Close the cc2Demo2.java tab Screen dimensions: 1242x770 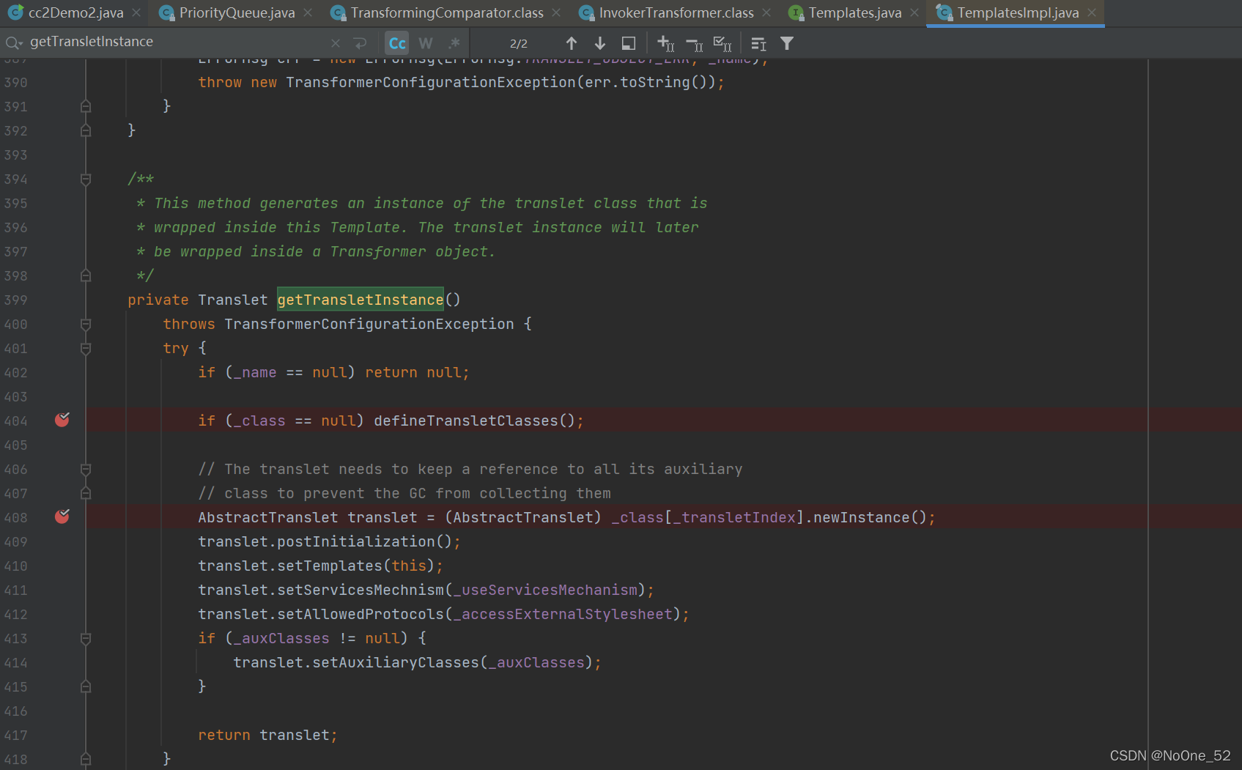(136, 13)
